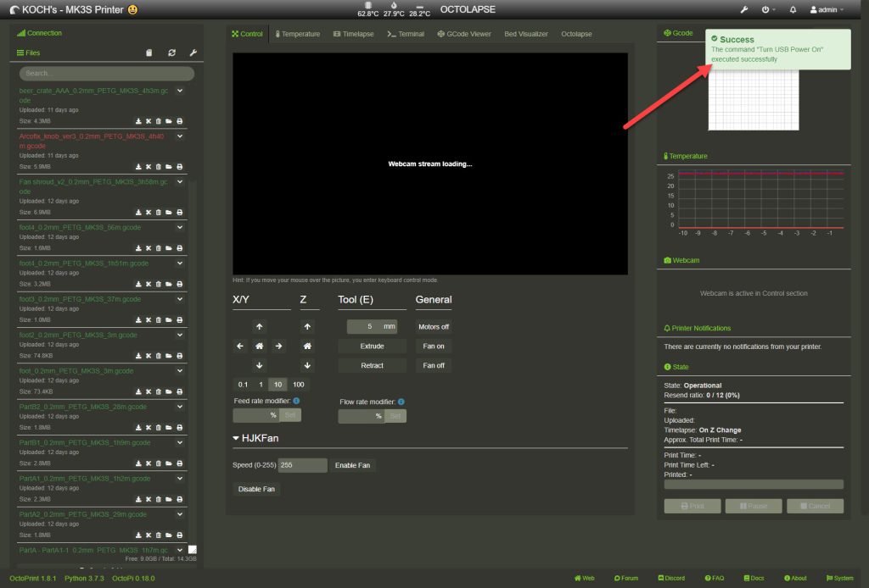Print the Fan shroud_v2 file using printer icon
Screen dimensions: 869x588
coord(180,213)
